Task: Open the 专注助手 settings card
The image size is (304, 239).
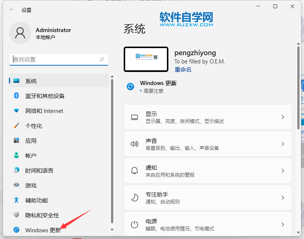Action: click(x=208, y=198)
